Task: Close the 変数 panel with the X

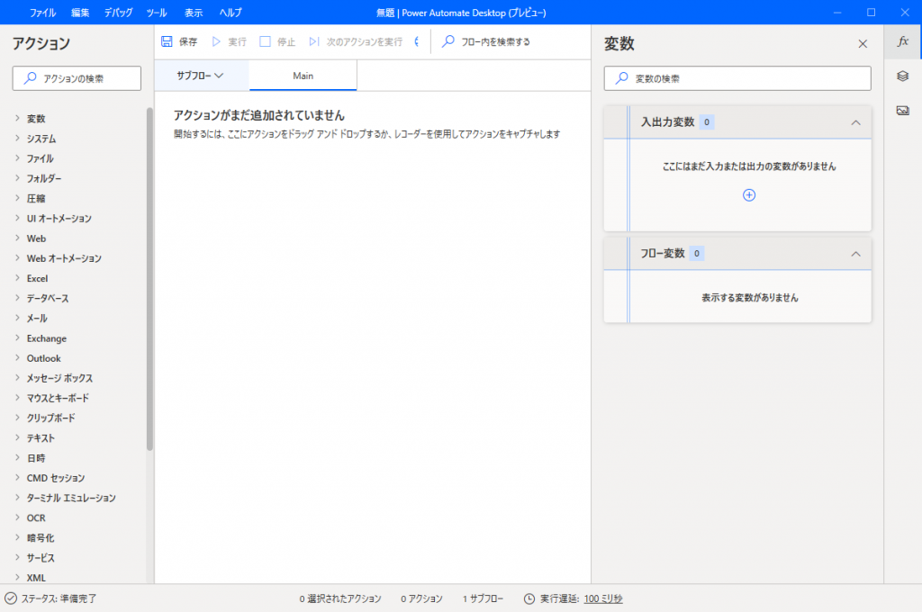Action: pos(863,43)
